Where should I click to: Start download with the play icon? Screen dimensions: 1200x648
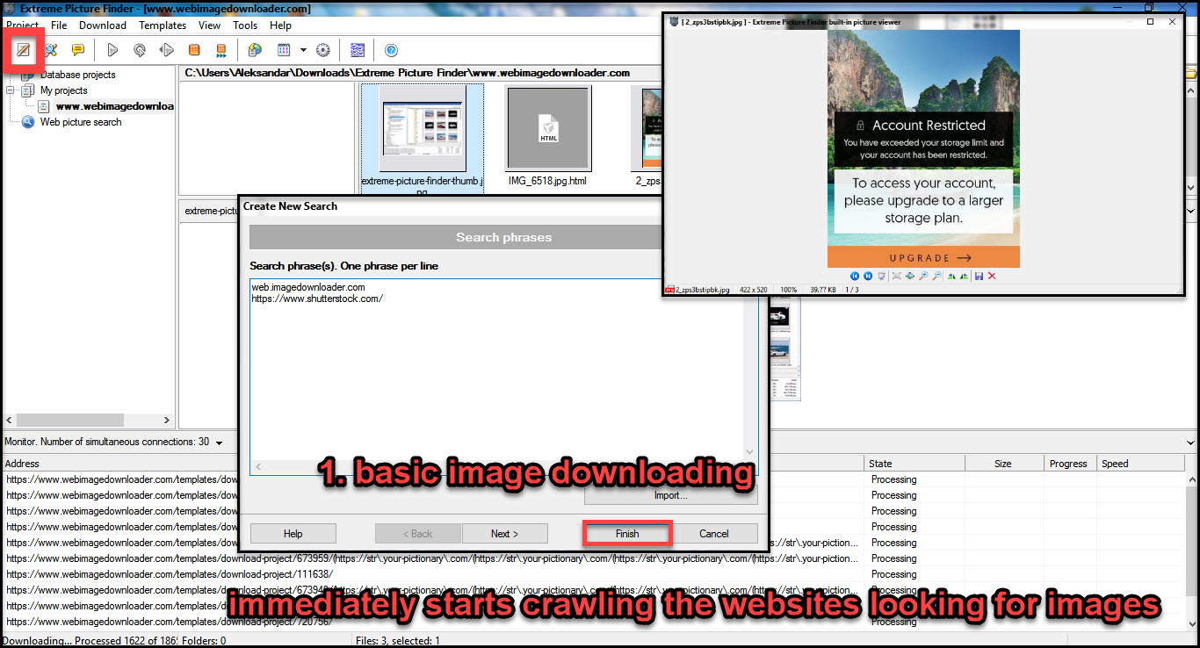tap(112, 50)
